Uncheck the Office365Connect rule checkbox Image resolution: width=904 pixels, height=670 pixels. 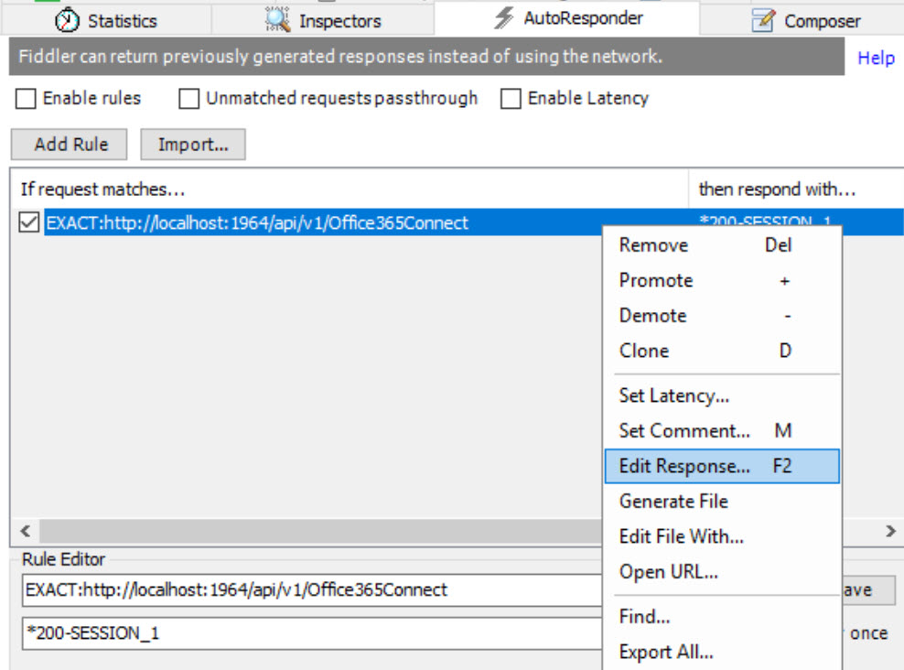(29, 222)
